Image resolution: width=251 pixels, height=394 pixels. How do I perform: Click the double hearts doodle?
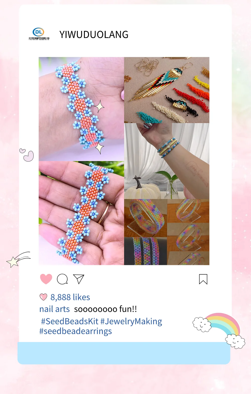click(x=27, y=155)
